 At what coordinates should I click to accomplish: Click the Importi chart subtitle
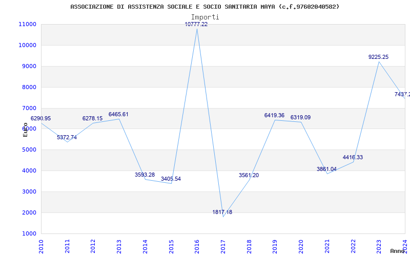(x=205, y=17)
